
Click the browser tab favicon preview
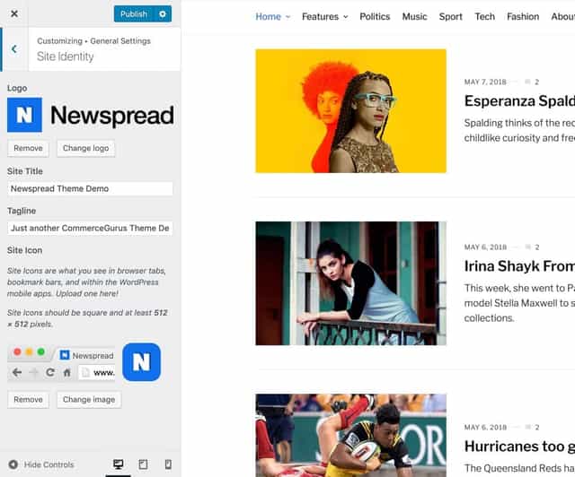[65, 355]
